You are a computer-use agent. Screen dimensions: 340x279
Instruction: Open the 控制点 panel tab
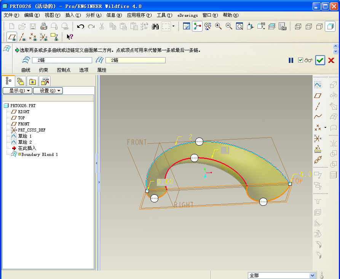64,70
